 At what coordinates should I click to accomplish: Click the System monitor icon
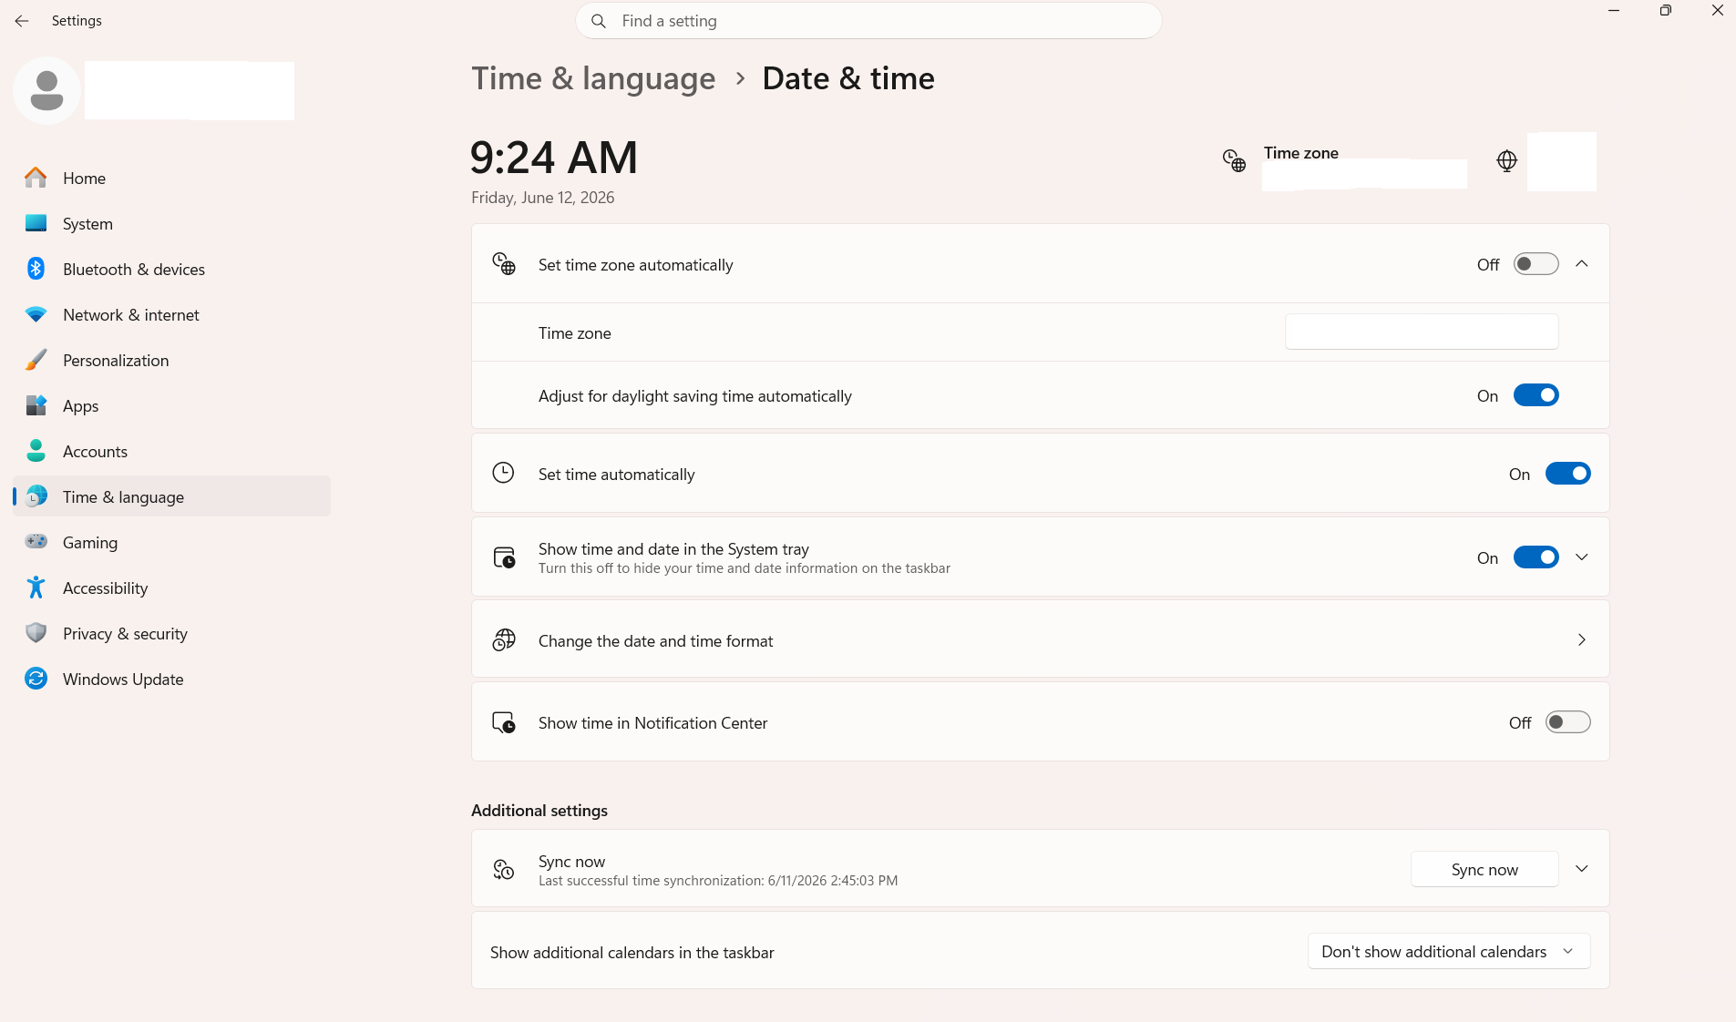point(36,223)
